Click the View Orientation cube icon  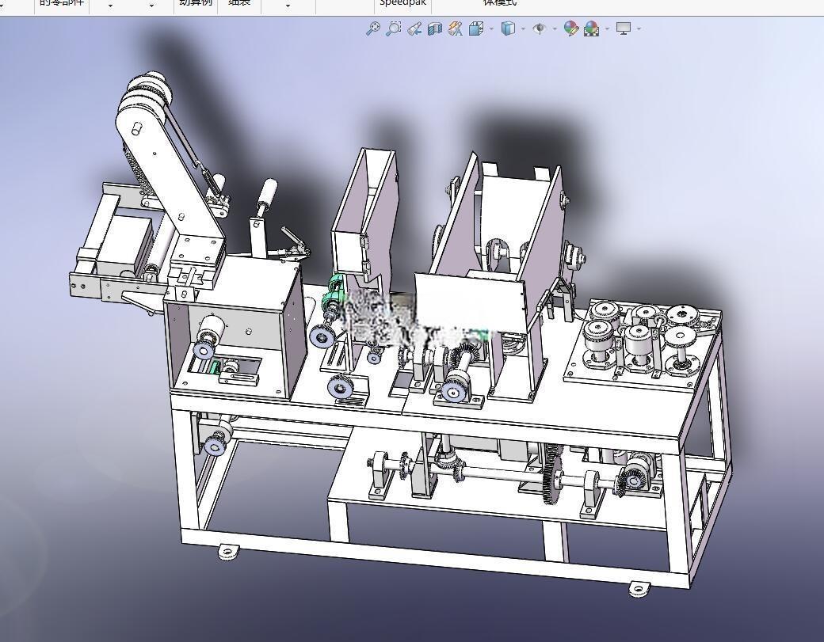tap(476, 28)
